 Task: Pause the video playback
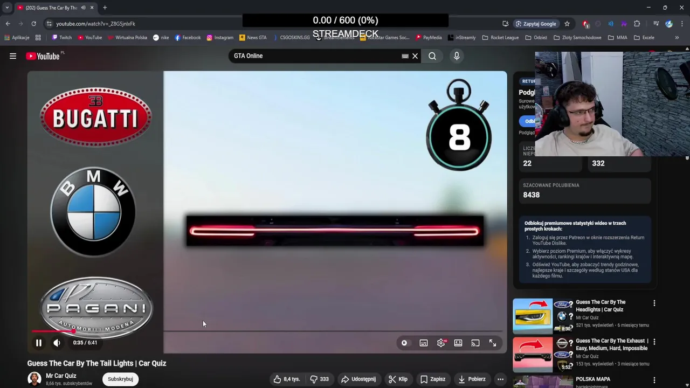pos(39,343)
